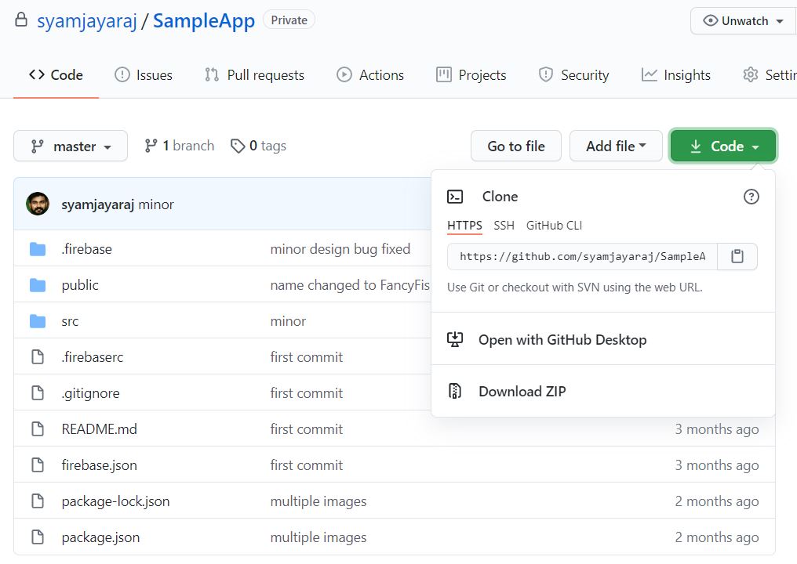This screenshot has width=797, height=564.
Task: Click the Private badge next to SampleApp
Action: coord(288,20)
